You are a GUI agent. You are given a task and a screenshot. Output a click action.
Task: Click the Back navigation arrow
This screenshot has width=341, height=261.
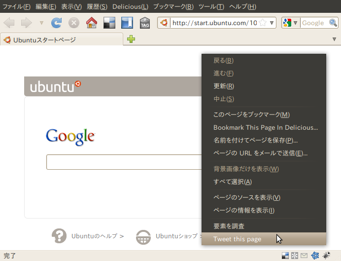(x=9, y=23)
